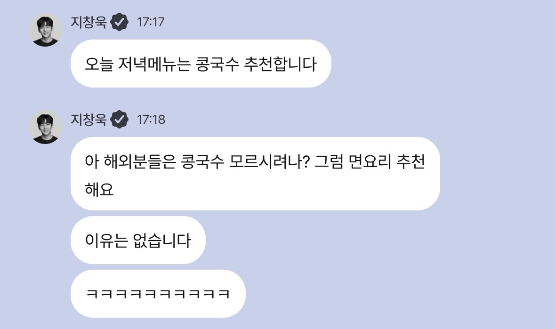Click verified badge next to 17:18 timestamp
The image size is (555, 329).
pyautogui.click(x=119, y=119)
